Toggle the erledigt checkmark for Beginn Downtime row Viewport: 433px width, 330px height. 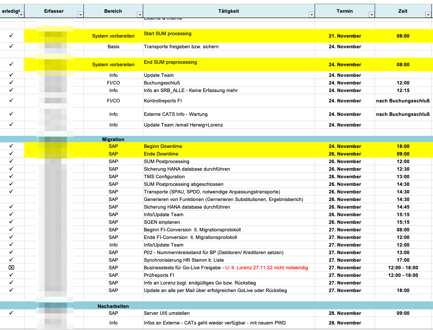pos(11,146)
